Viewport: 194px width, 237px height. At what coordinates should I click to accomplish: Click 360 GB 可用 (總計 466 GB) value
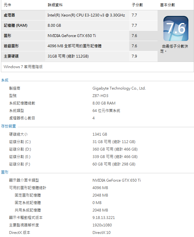tap(115, 149)
